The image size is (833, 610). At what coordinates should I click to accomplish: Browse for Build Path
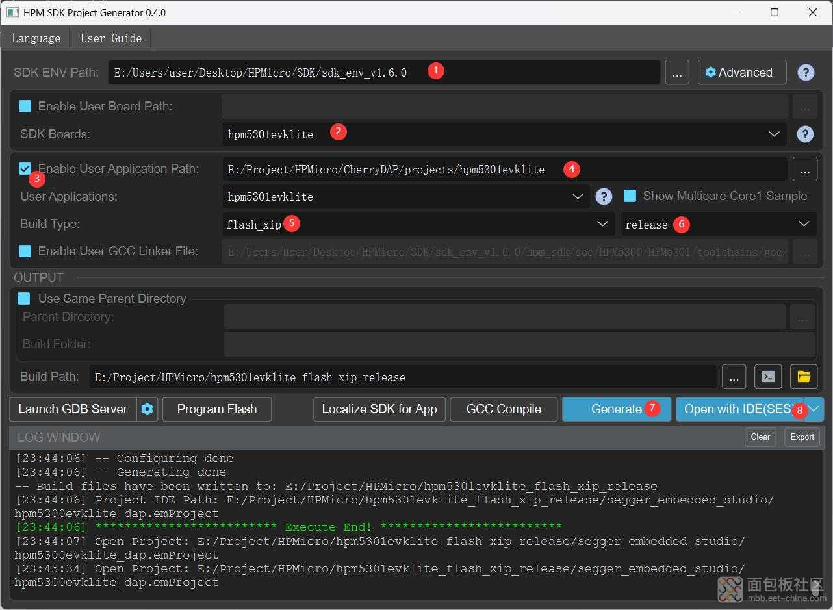pos(734,377)
